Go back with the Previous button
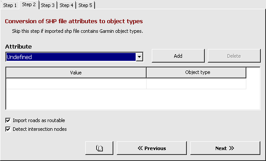This screenshot has height=161, width=266. pyautogui.click(x=152, y=148)
